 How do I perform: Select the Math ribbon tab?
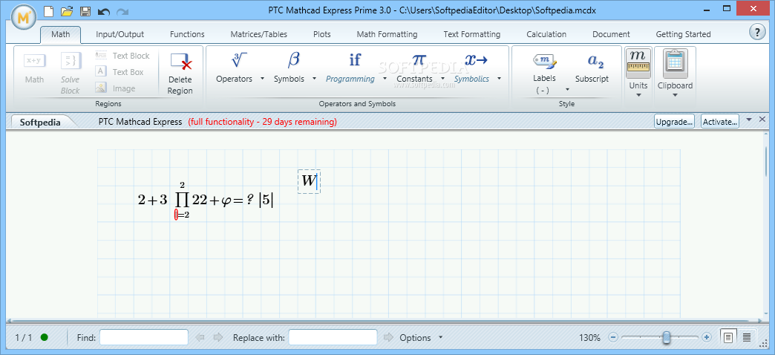coord(60,34)
